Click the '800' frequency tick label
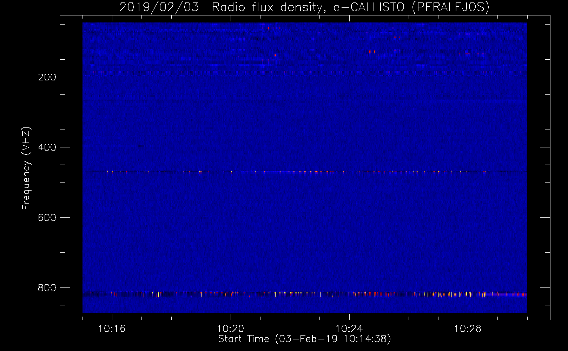Screen dimensions: 568x351 tap(47, 288)
